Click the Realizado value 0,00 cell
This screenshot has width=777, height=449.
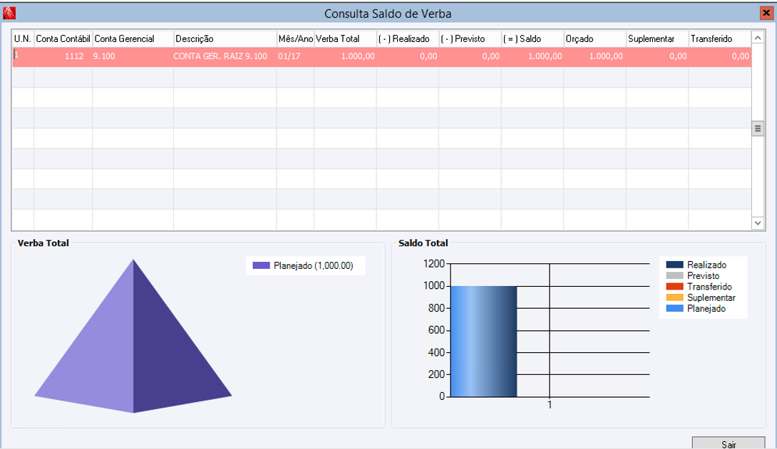click(407, 56)
